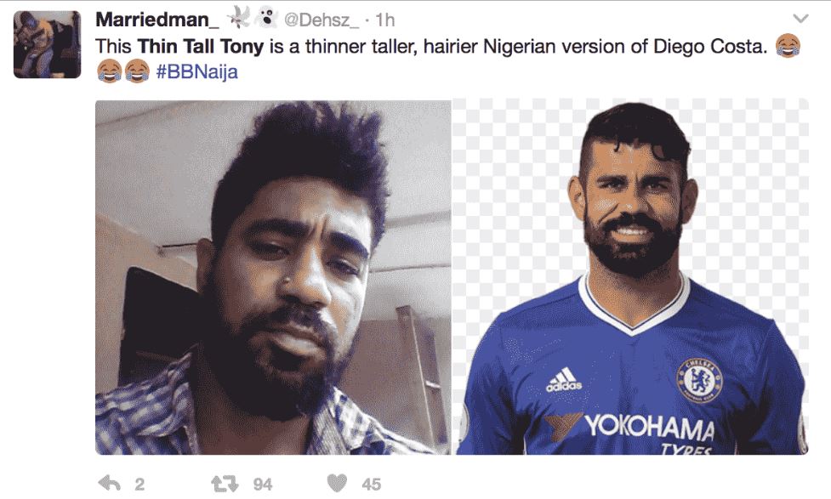Open the @Dehsz_ handle link
Image resolution: width=831 pixels, height=499 pixels.
tap(322, 20)
